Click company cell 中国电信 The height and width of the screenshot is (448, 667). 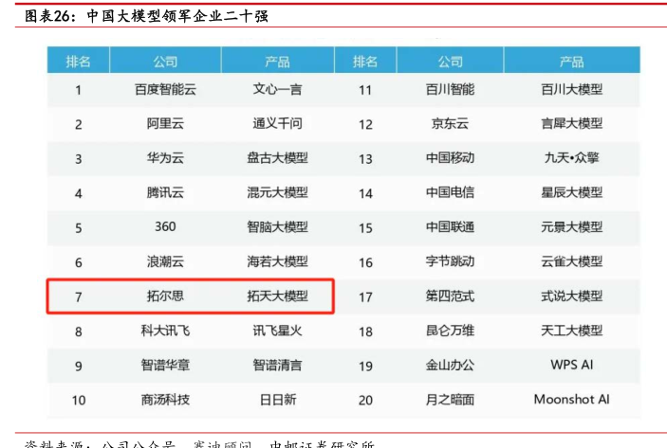click(450, 193)
